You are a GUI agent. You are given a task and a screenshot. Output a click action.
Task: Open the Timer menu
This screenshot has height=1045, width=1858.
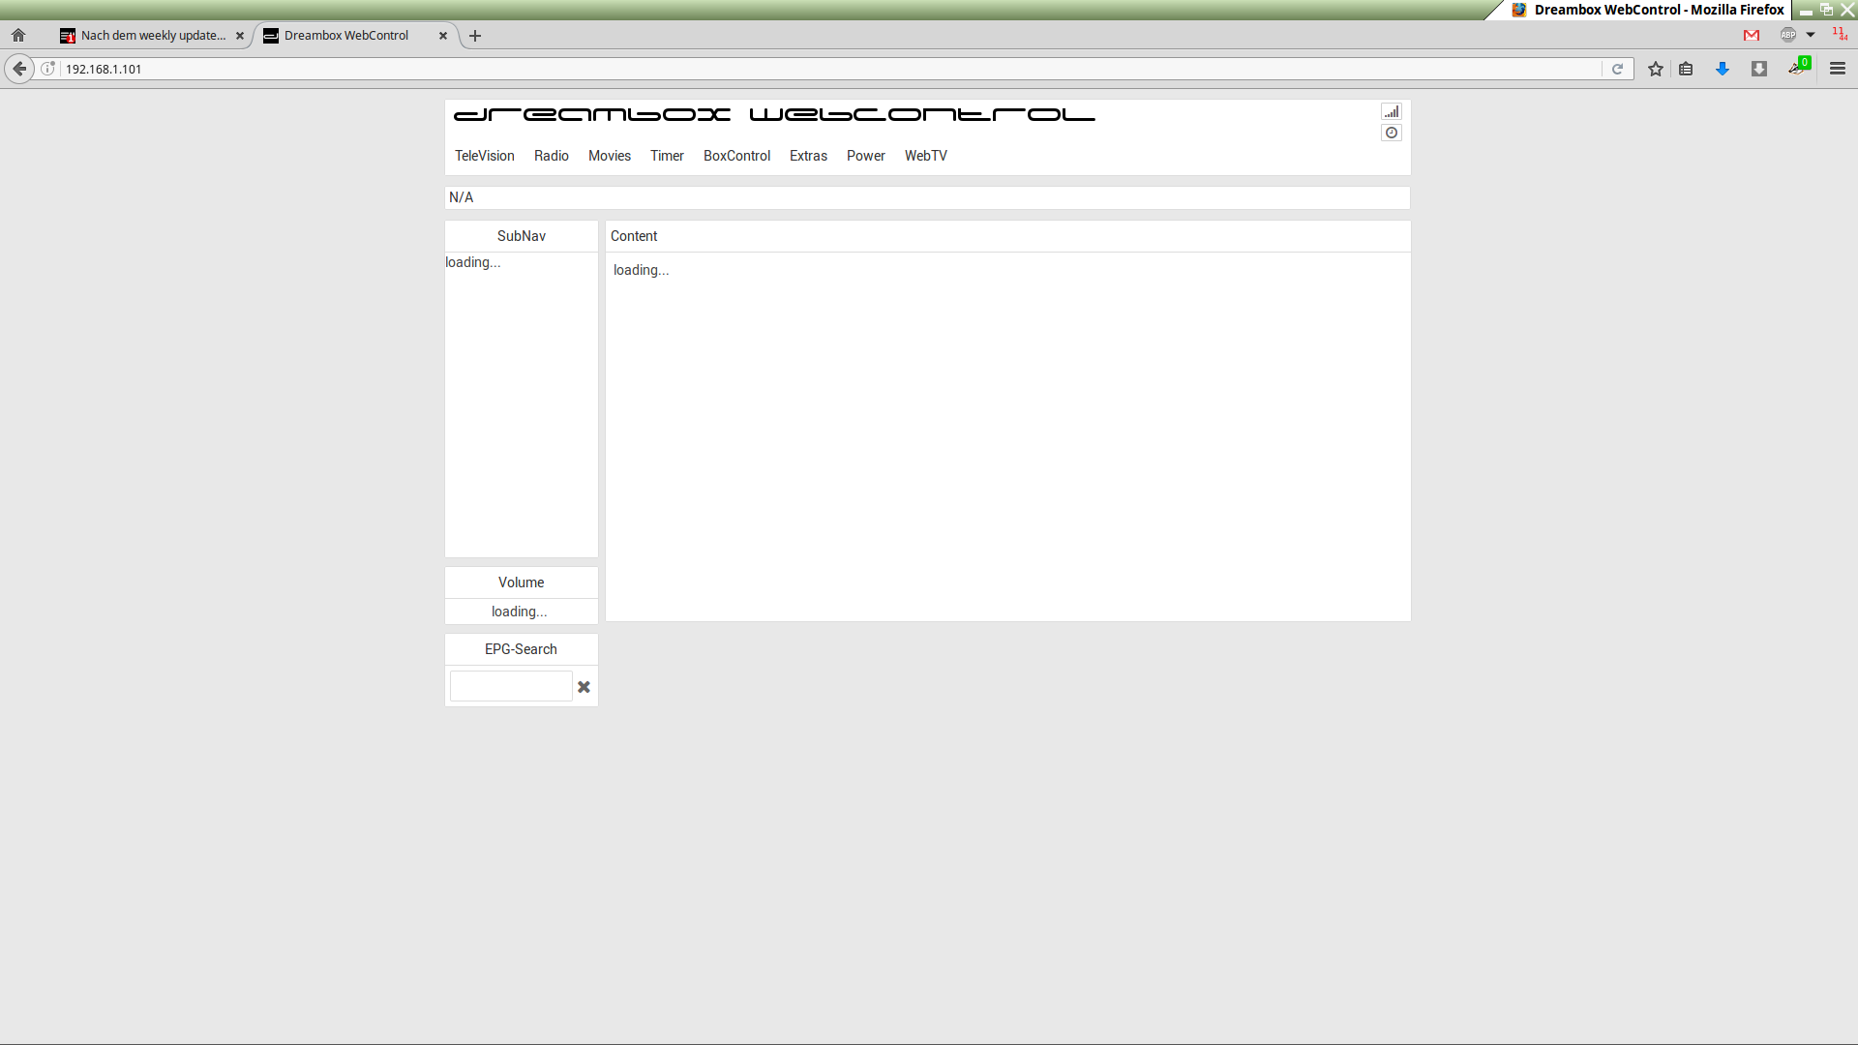click(667, 156)
